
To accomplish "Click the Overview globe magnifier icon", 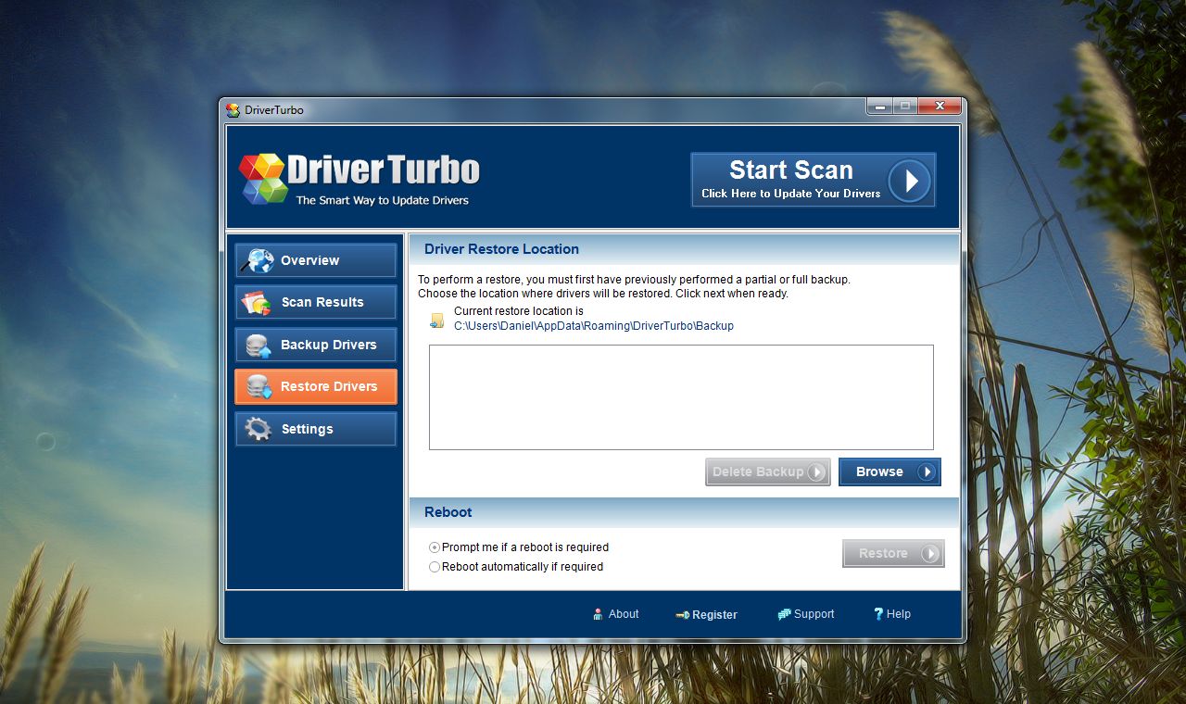I will pos(258,260).
